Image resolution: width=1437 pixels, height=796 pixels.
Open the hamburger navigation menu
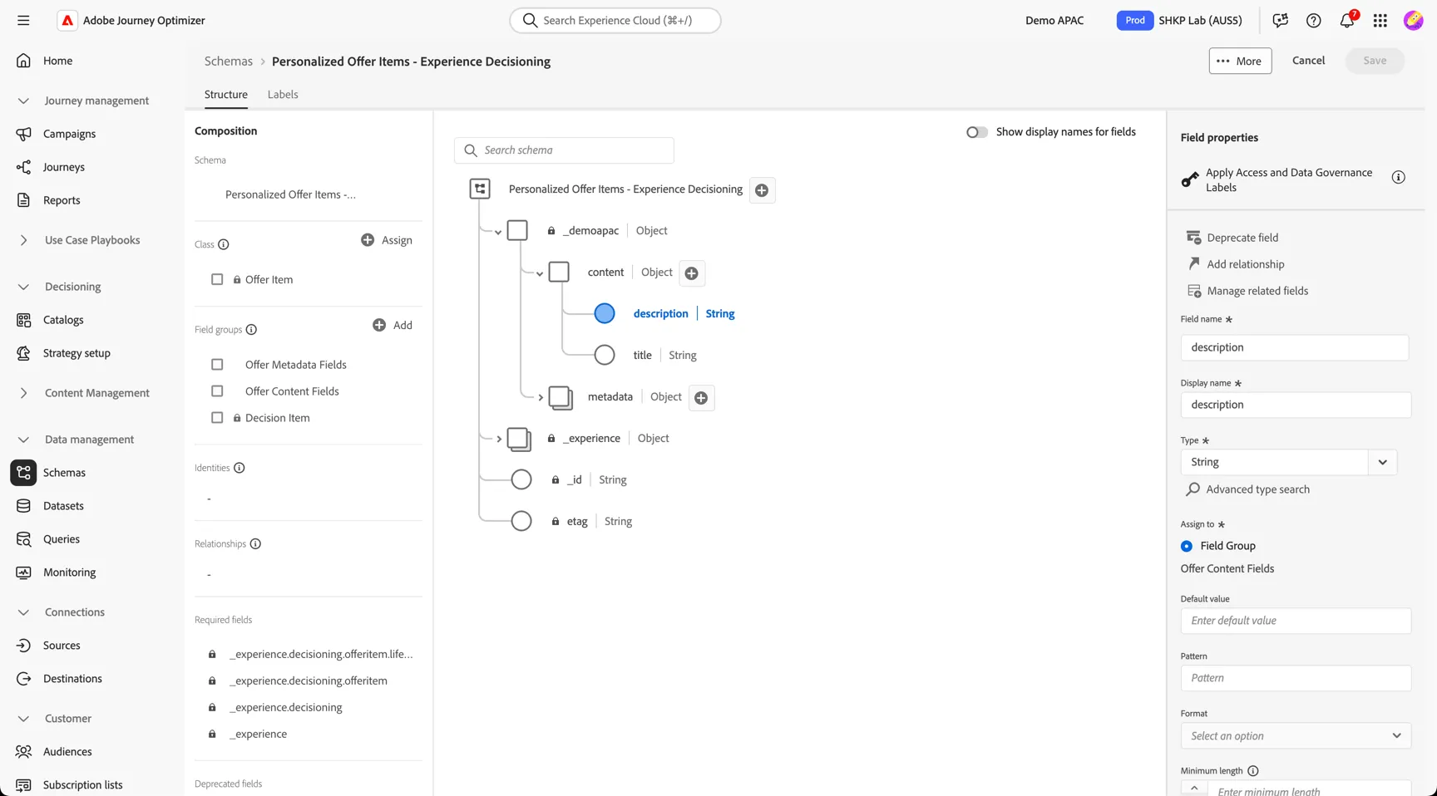tap(23, 20)
